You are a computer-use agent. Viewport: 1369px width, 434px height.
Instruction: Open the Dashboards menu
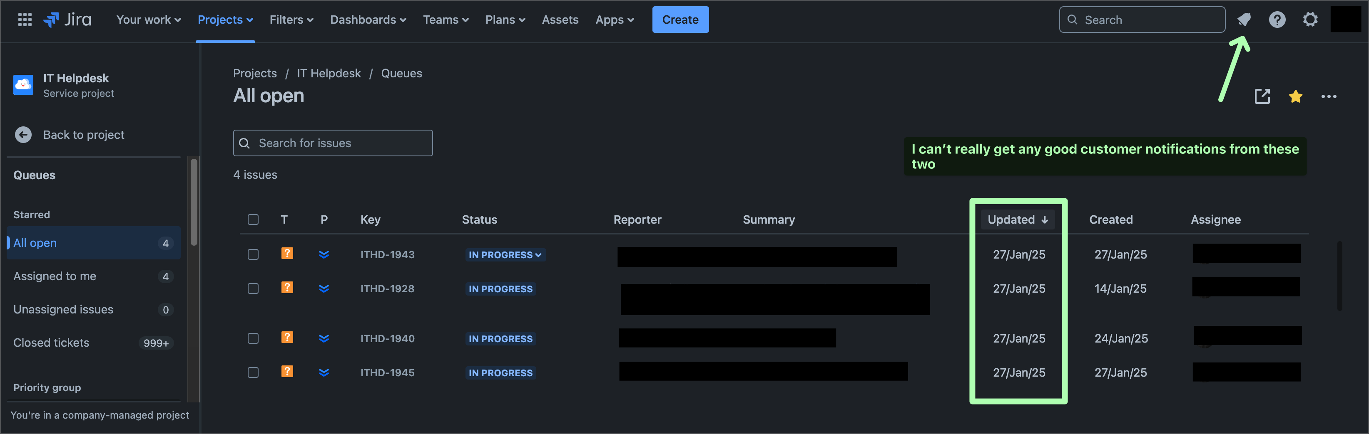[x=368, y=20]
